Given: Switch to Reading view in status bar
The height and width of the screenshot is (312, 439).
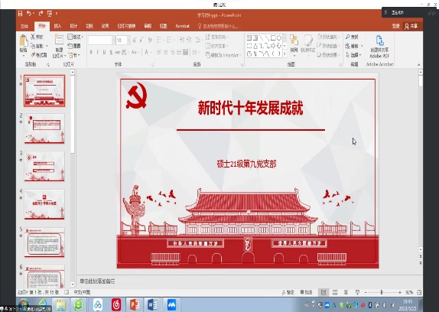Looking at the screenshot, I should (346, 292).
